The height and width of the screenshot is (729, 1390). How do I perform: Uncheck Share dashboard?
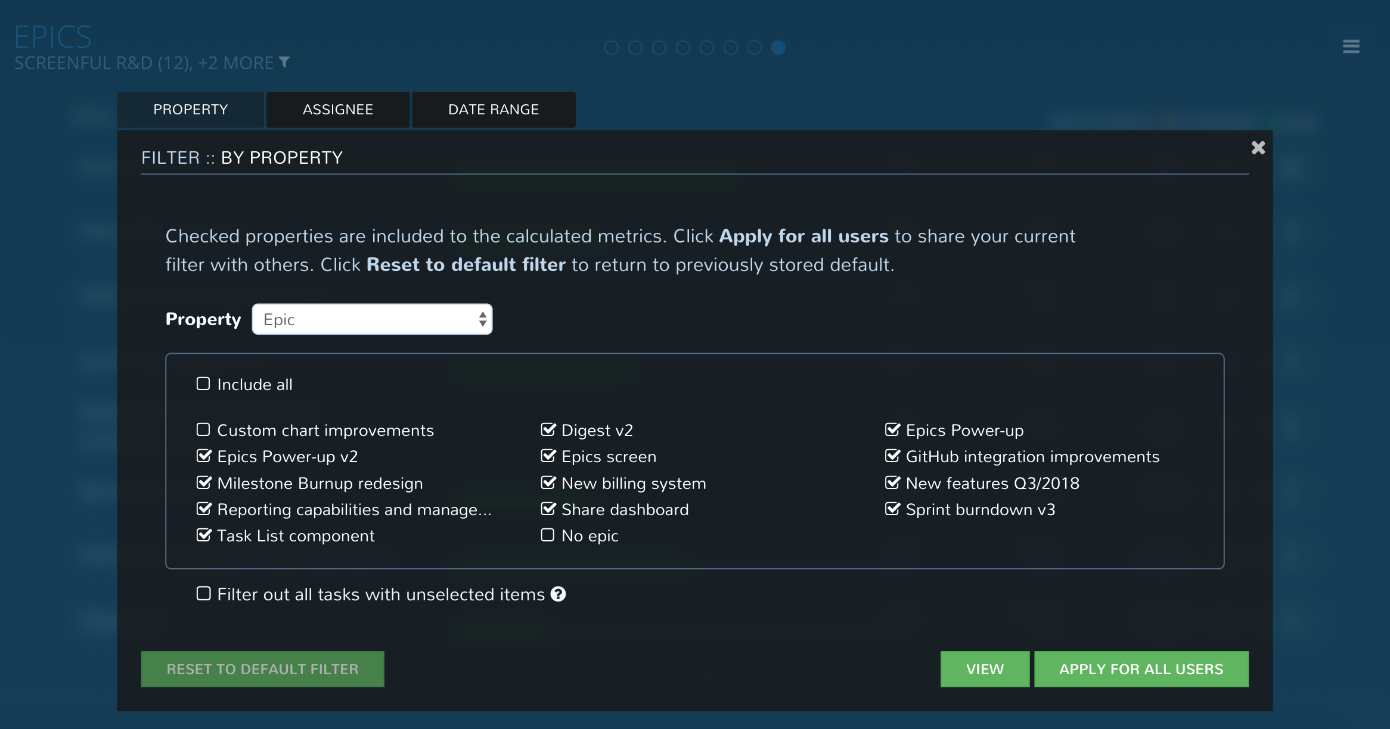point(548,509)
